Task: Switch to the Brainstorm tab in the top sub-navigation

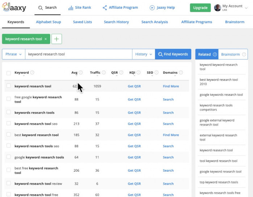Action: 235,22
